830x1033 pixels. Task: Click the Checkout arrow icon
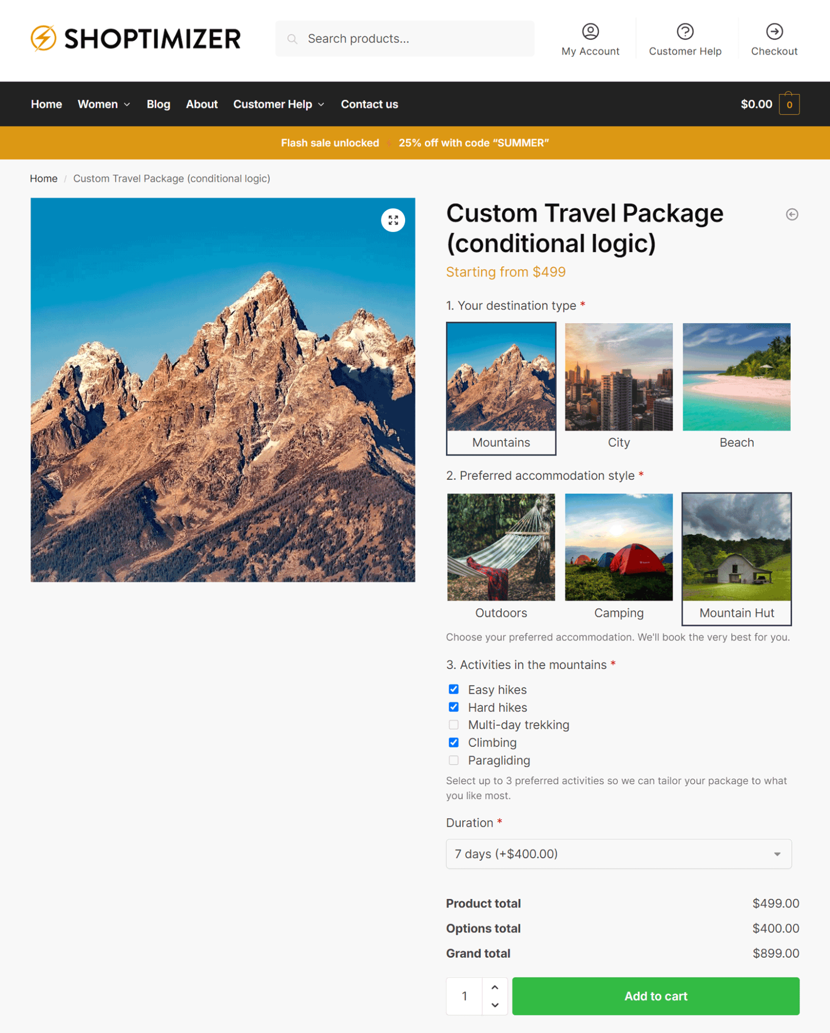[x=774, y=31]
